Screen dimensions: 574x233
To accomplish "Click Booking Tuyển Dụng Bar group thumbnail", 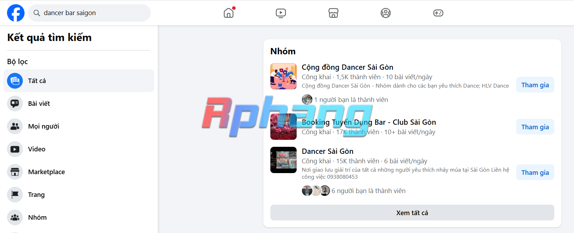I will pyautogui.click(x=283, y=126).
